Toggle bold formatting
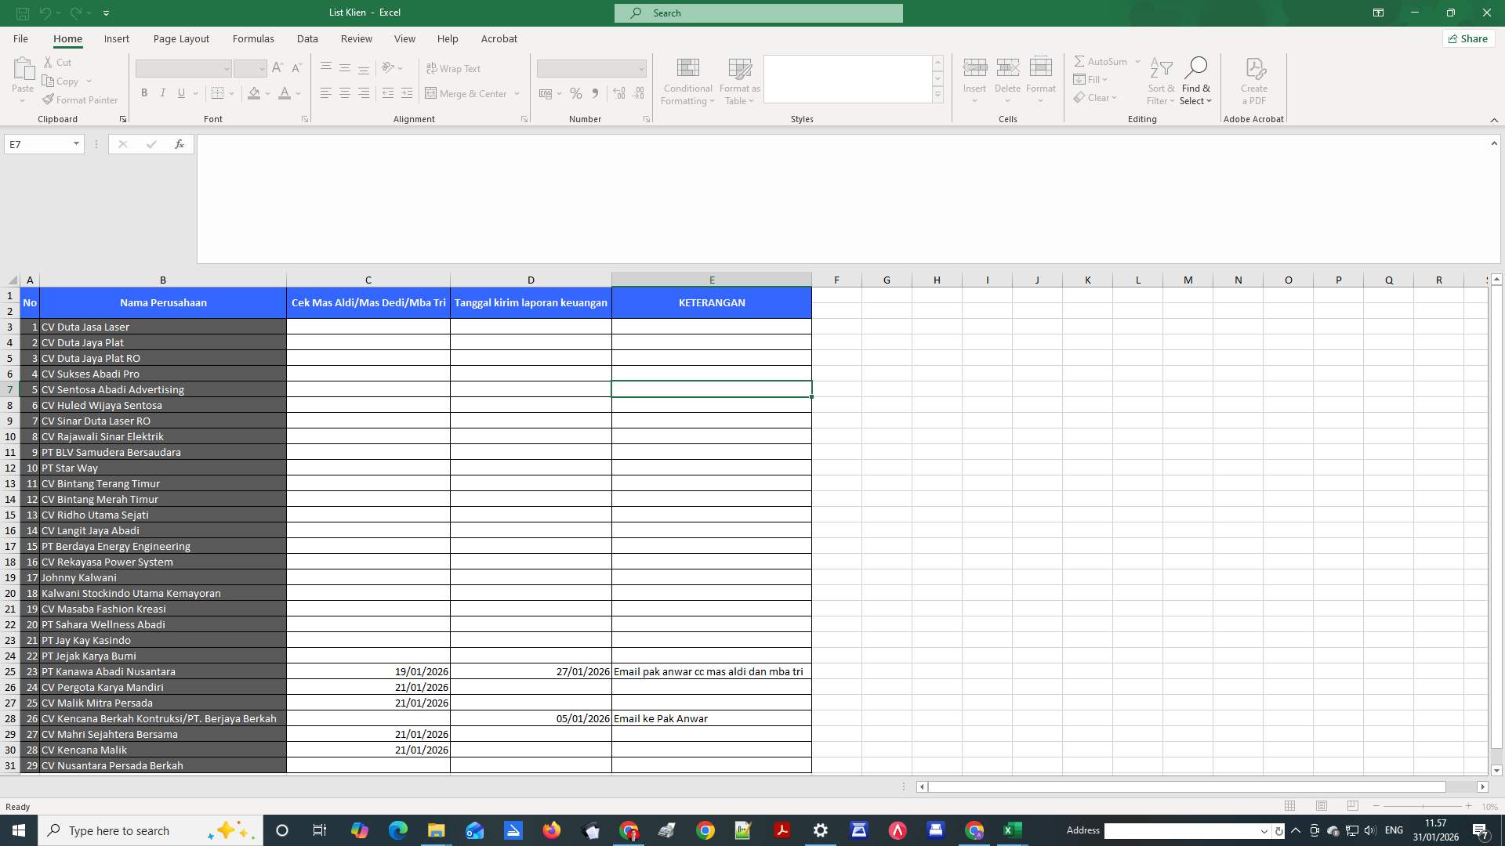 click(144, 92)
